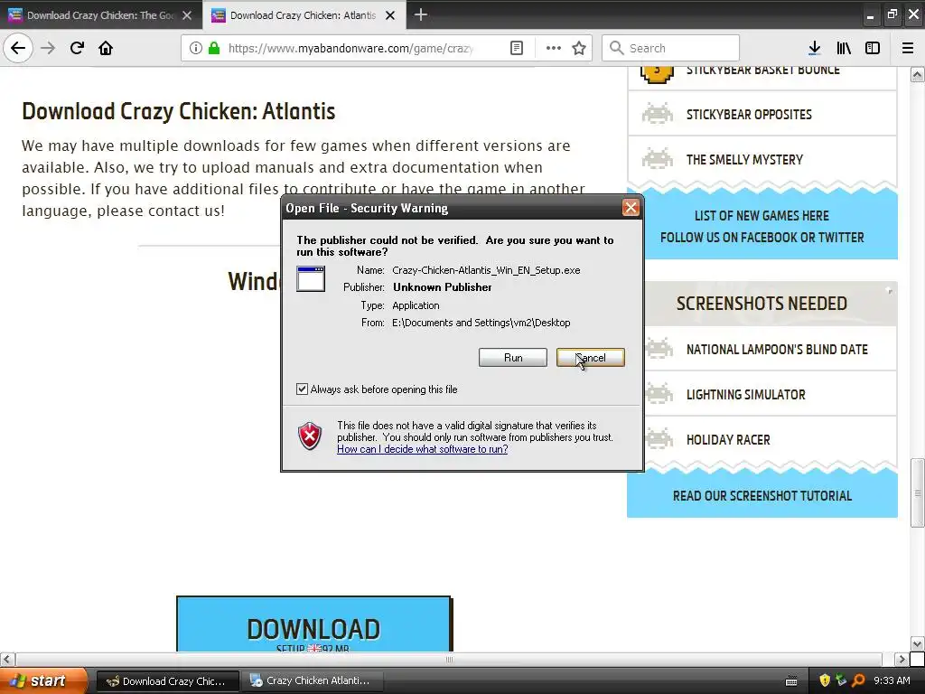The height and width of the screenshot is (694, 925).
Task: Go back with the browser back arrow
Action: click(18, 48)
